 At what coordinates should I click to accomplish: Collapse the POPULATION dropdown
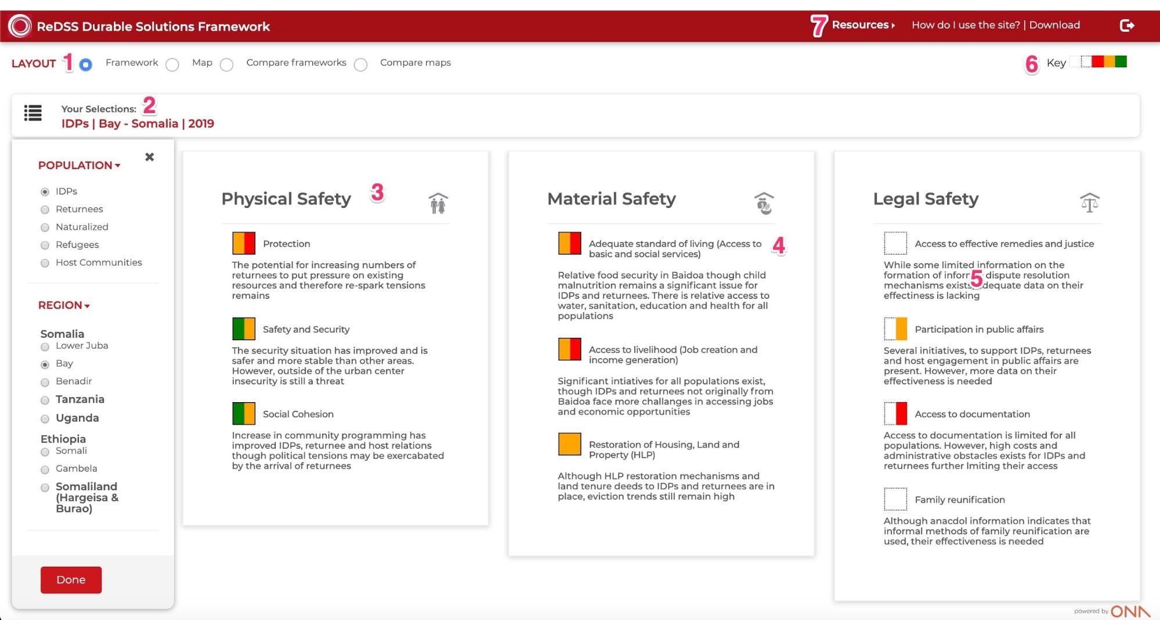pos(79,165)
